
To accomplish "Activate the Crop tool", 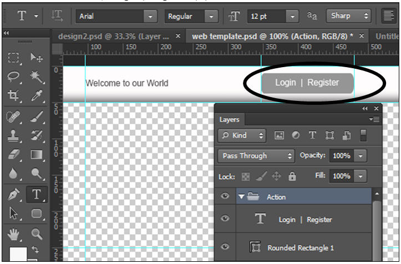I will [x=13, y=95].
